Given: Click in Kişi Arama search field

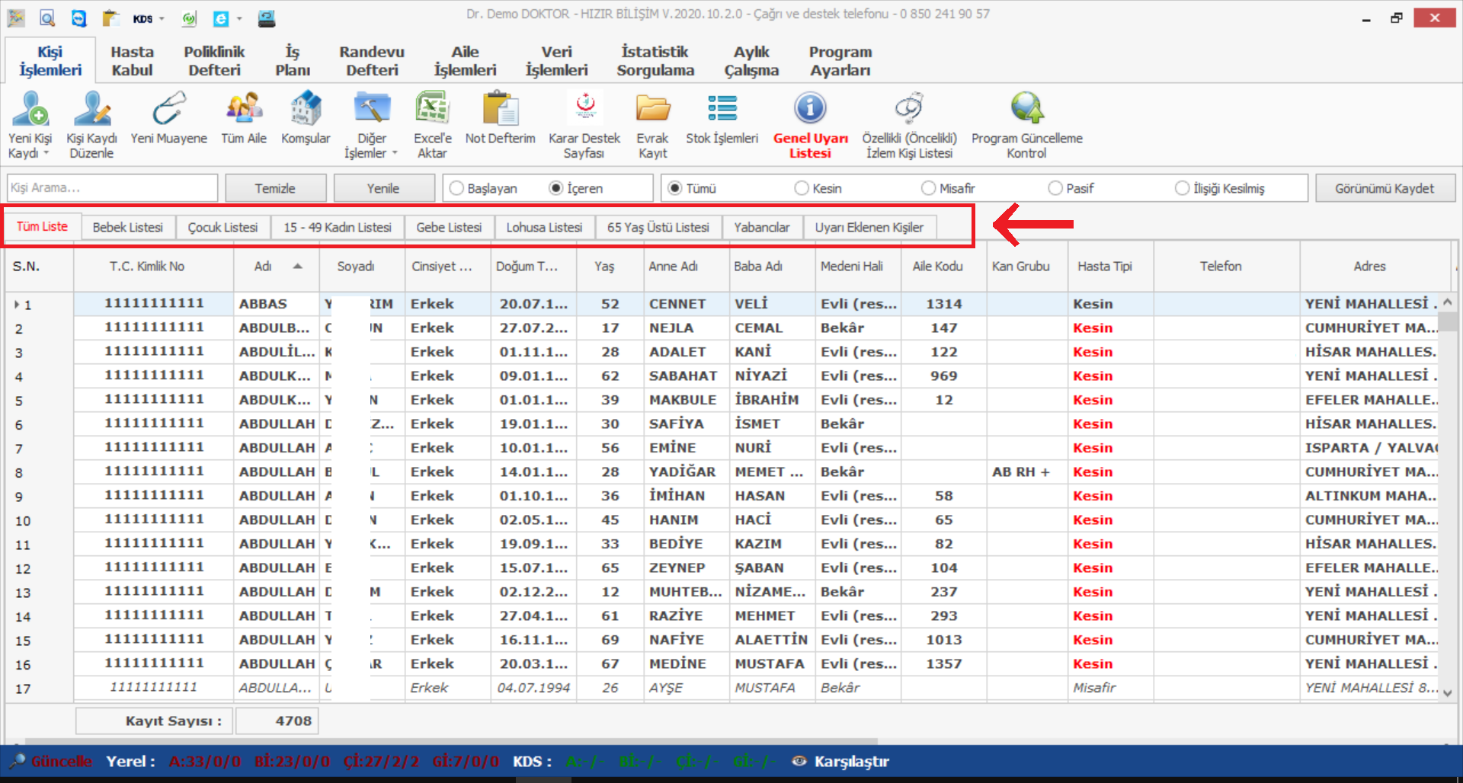Looking at the screenshot, I should pyautogui.click(x=112, y=188).
